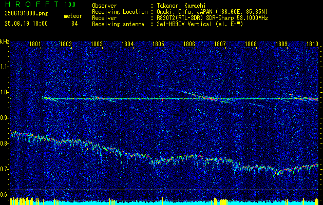The height and width of the screenshot is (205, 323).
Task: Click the 1807 time marker
Action: pos(220,44)
